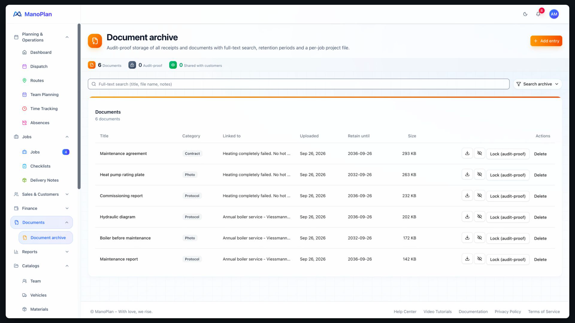Click the Add entry button
The width and height of the screenshot is (575, 323).
coord(546,41)
